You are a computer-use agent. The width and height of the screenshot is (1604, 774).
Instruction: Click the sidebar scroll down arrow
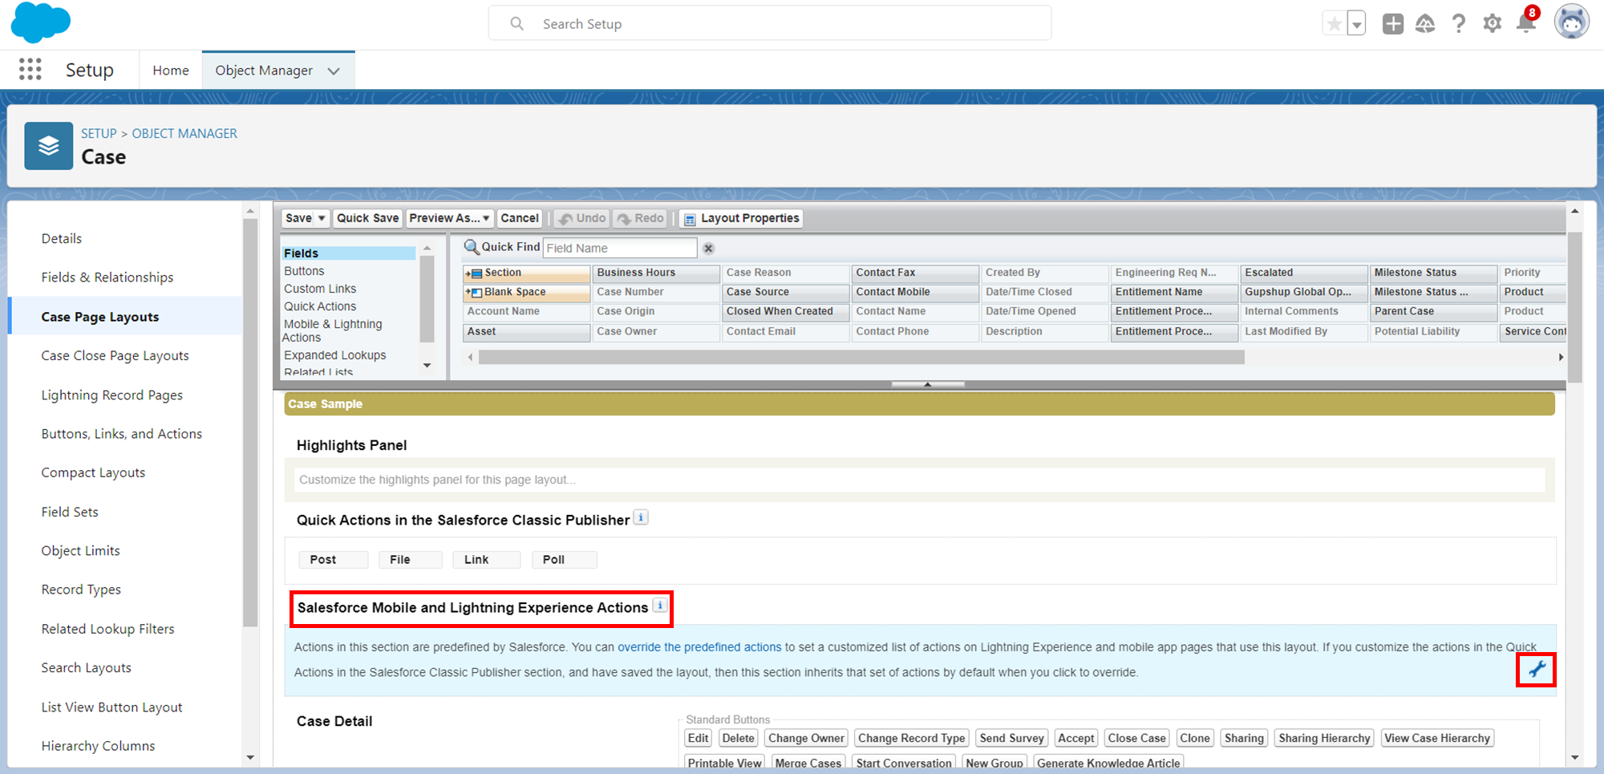[250, 757]
